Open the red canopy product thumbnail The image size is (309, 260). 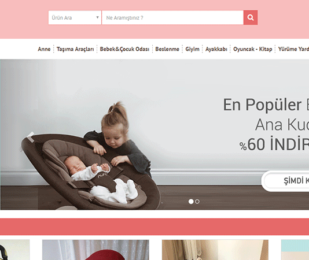(95, 250)
